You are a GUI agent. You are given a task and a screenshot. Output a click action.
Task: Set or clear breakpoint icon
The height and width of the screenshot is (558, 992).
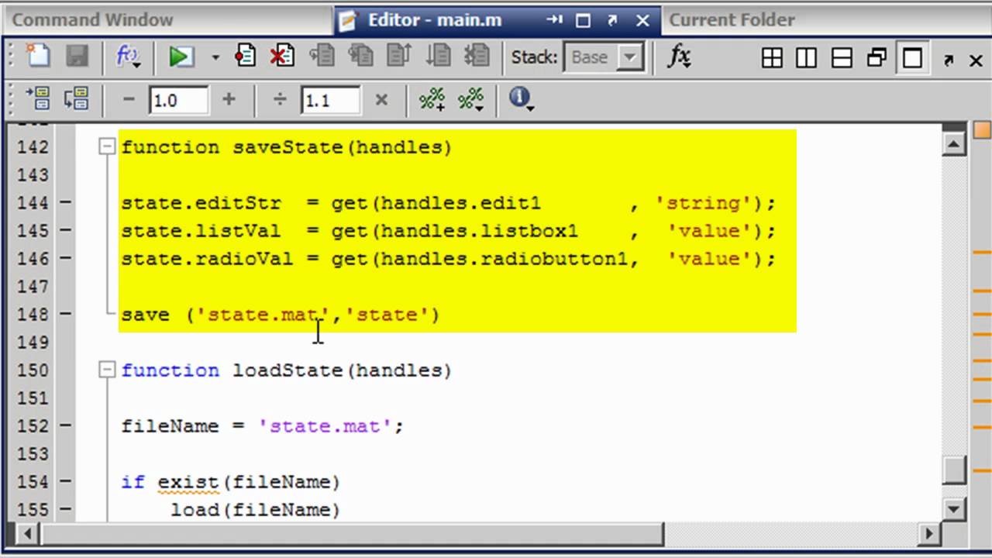coord(245,56)
